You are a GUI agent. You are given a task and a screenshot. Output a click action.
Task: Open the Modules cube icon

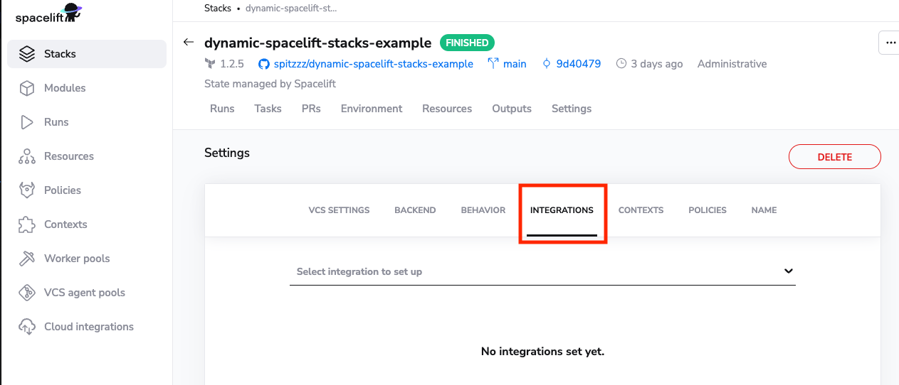27,88
